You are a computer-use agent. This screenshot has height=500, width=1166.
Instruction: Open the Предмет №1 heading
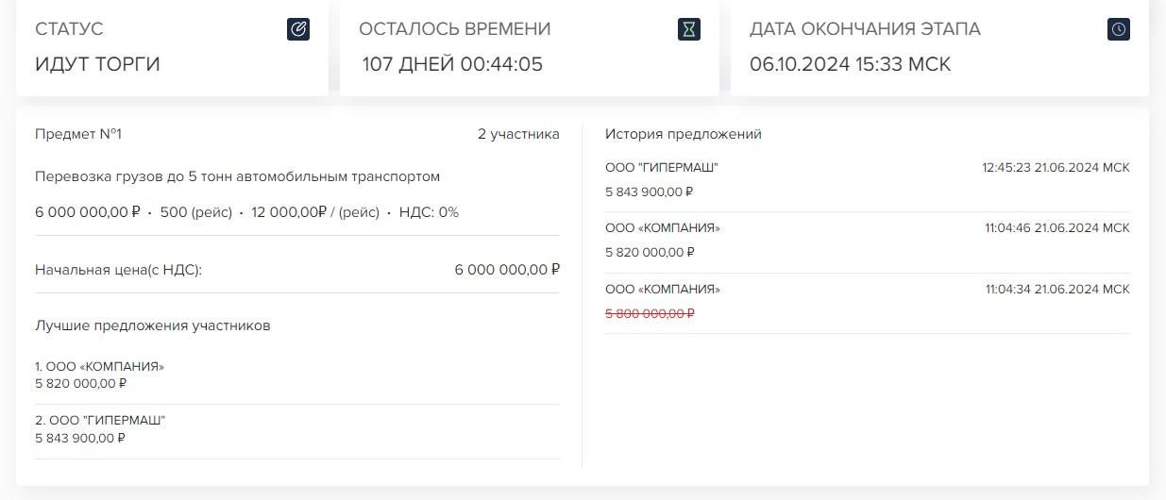pyautogui.click(x=78, y=134)
